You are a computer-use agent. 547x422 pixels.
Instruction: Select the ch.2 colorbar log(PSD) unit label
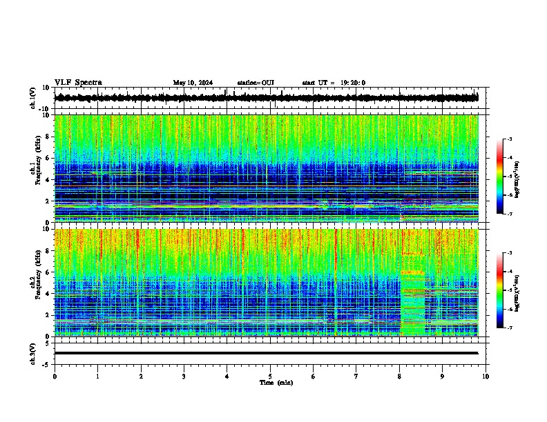[x=517, y=293]
